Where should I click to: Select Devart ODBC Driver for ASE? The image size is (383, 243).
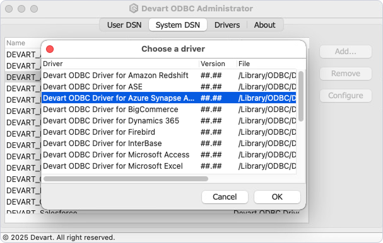168,87
